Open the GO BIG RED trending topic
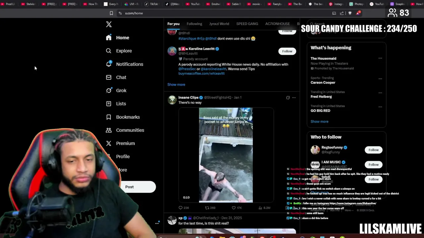This screenshot has height=238, width=424. coord(320,111)
